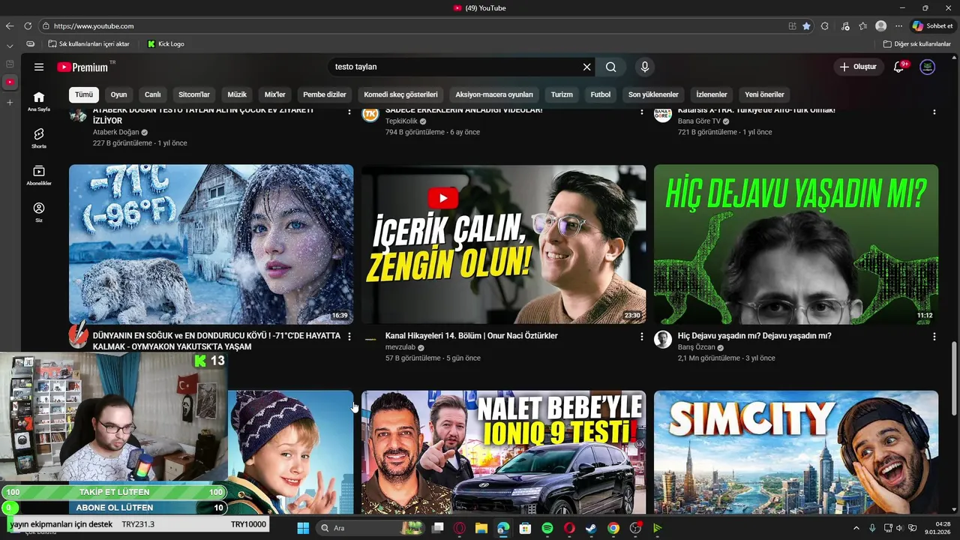Select the Futbol filter chip
960x540 pixels.
(x=601, y=94)
